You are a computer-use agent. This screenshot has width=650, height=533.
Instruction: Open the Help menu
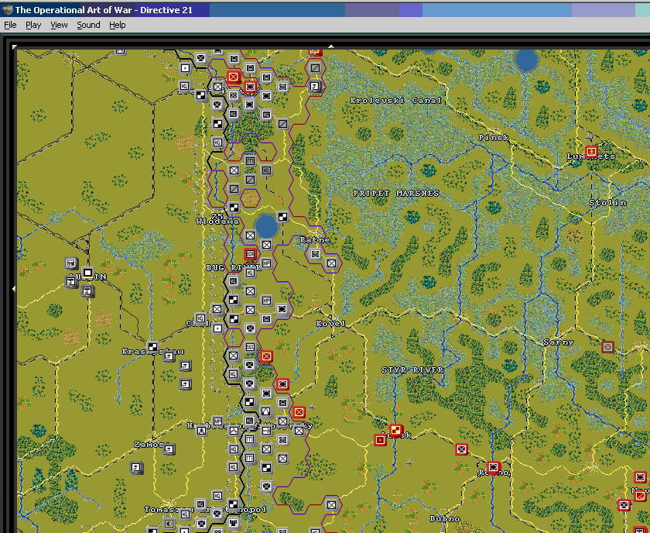coord(118,25)
